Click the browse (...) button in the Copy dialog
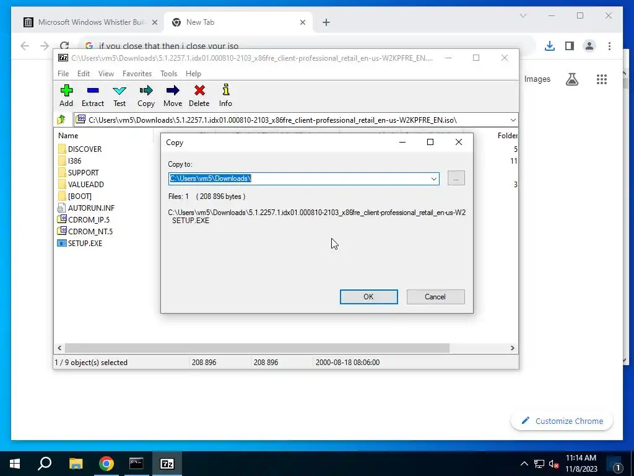 [x=456, y=178]
